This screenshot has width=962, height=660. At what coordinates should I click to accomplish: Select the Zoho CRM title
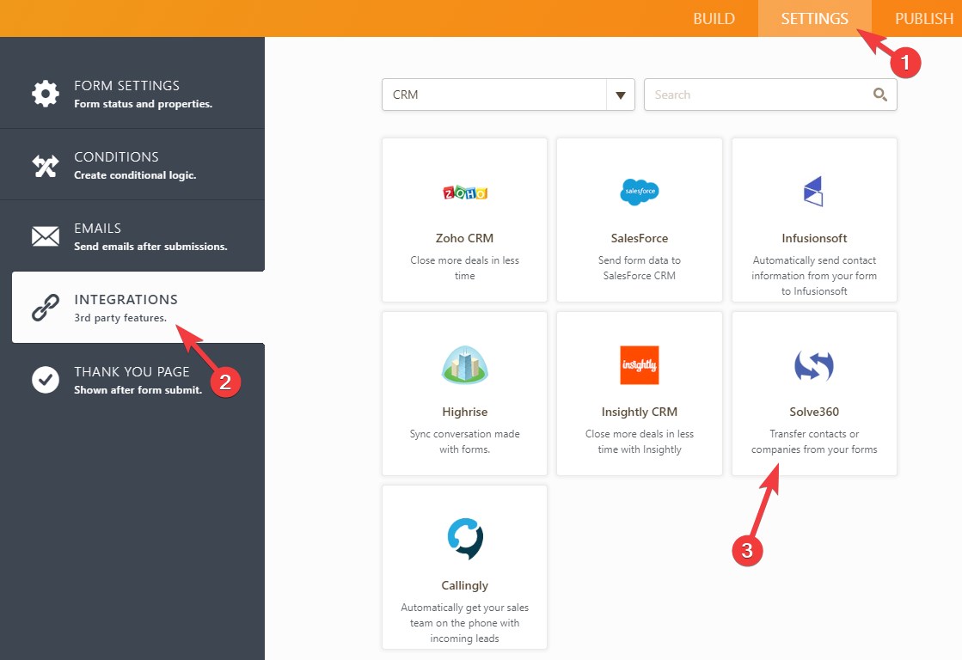(x=464, y=238)
